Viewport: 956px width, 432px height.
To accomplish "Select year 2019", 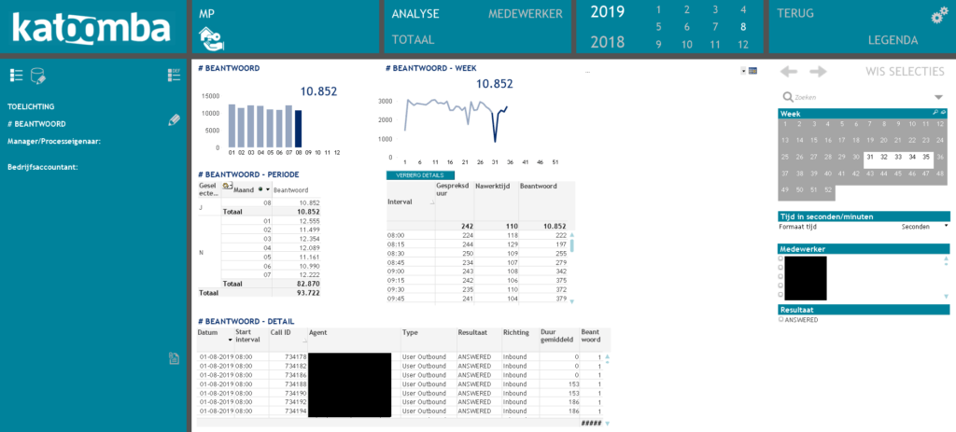I will click(607, 11).
